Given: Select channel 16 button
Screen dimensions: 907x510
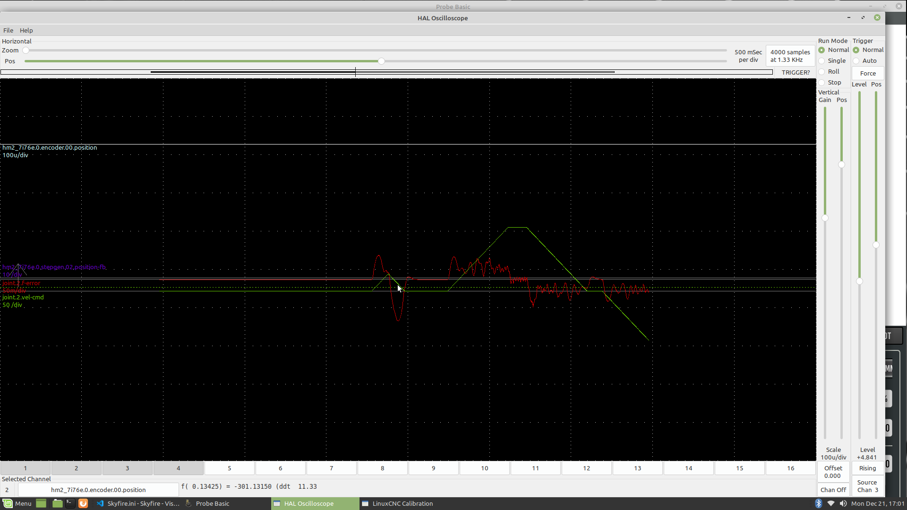Looking at the screenshot, I should 791,468.
